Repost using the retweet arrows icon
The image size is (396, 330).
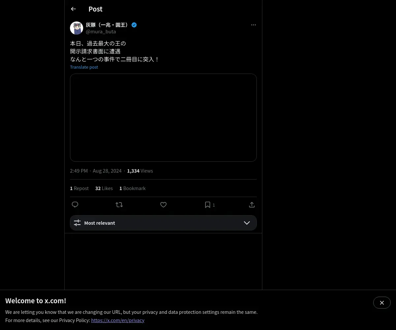click(119, 205)
